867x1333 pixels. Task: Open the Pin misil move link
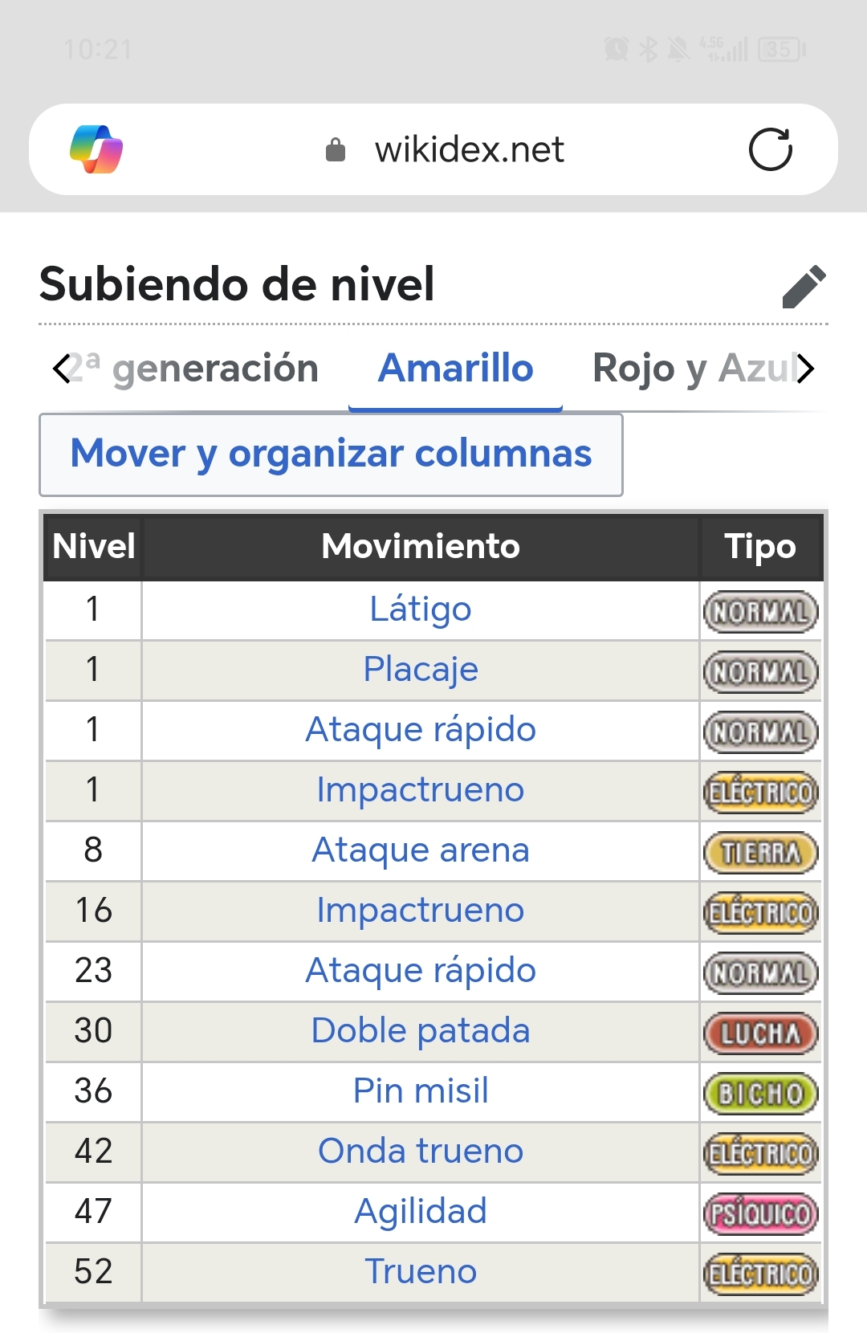coord(420,1091)
